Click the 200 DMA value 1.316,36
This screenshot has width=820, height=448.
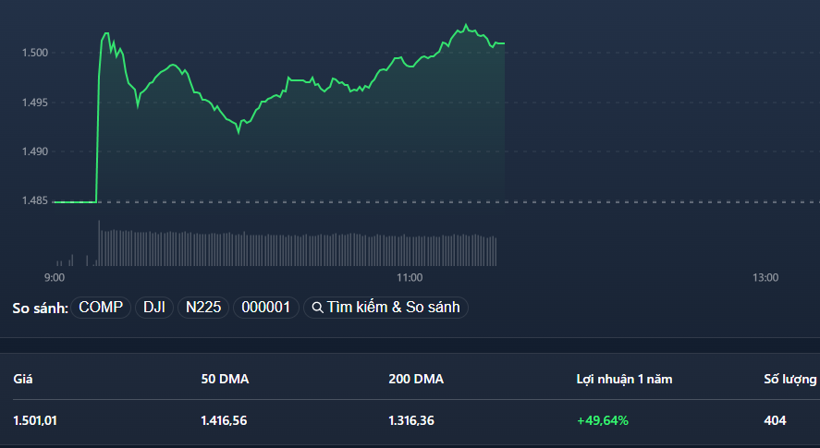point(411,420)
